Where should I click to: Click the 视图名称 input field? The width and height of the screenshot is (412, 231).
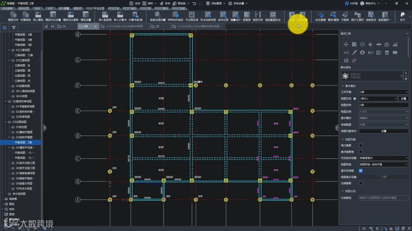[x=383, y=105]
